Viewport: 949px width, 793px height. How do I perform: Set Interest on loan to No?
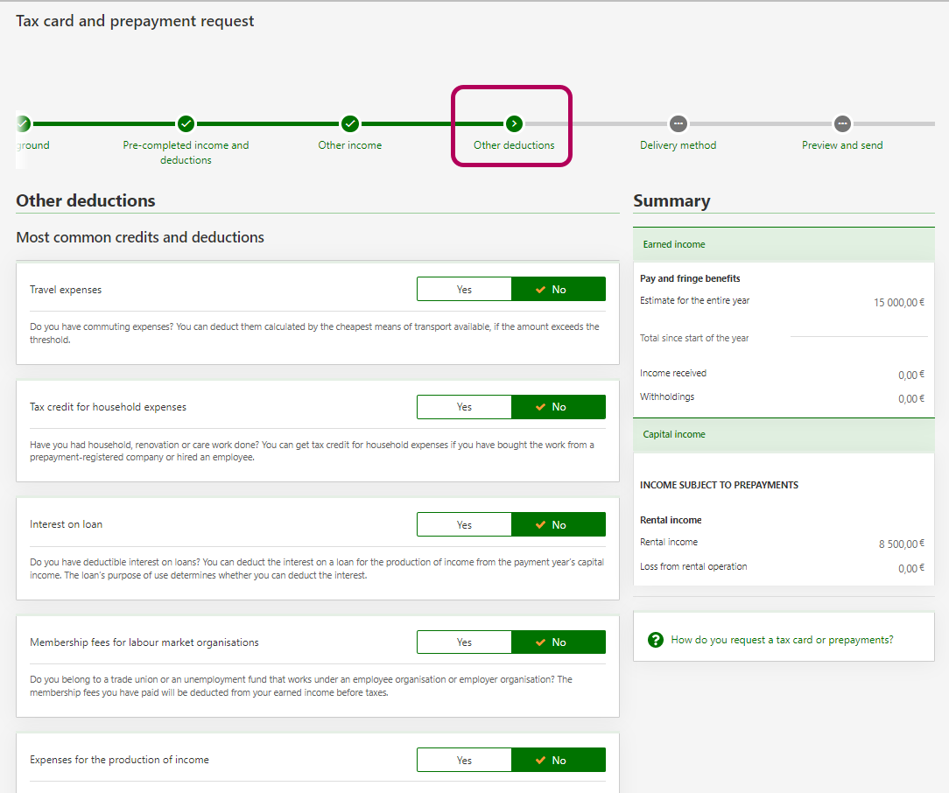point(559,525)
